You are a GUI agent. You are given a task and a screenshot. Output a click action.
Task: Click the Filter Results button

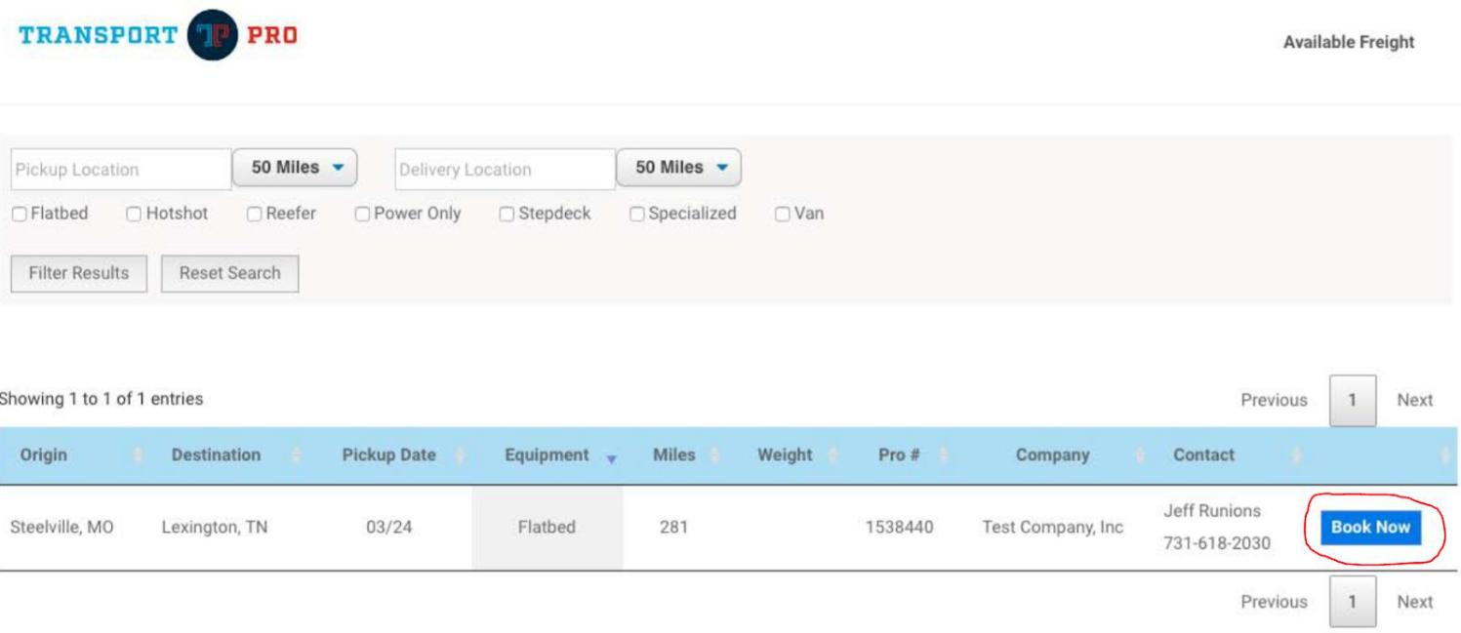[78, 273]
